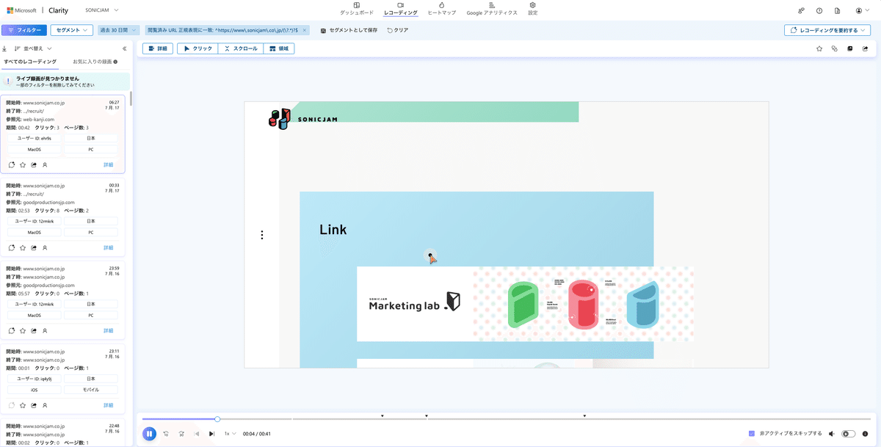Click the playback progress slider handle

(217, 419)
